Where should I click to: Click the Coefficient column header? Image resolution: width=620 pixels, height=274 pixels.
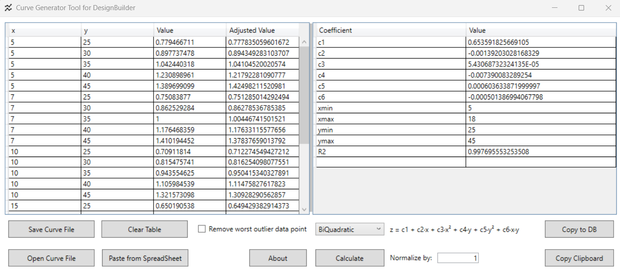coord(390,30)
